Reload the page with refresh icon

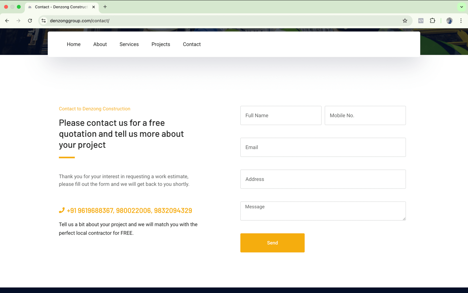click(x=30, y=21)
